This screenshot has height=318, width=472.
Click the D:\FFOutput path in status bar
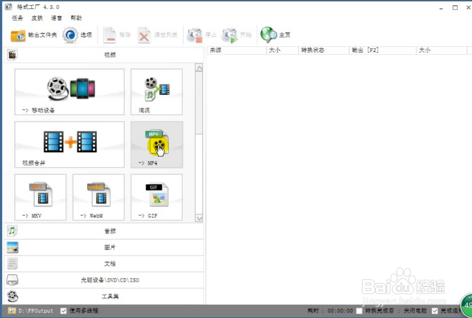(35, 311)
